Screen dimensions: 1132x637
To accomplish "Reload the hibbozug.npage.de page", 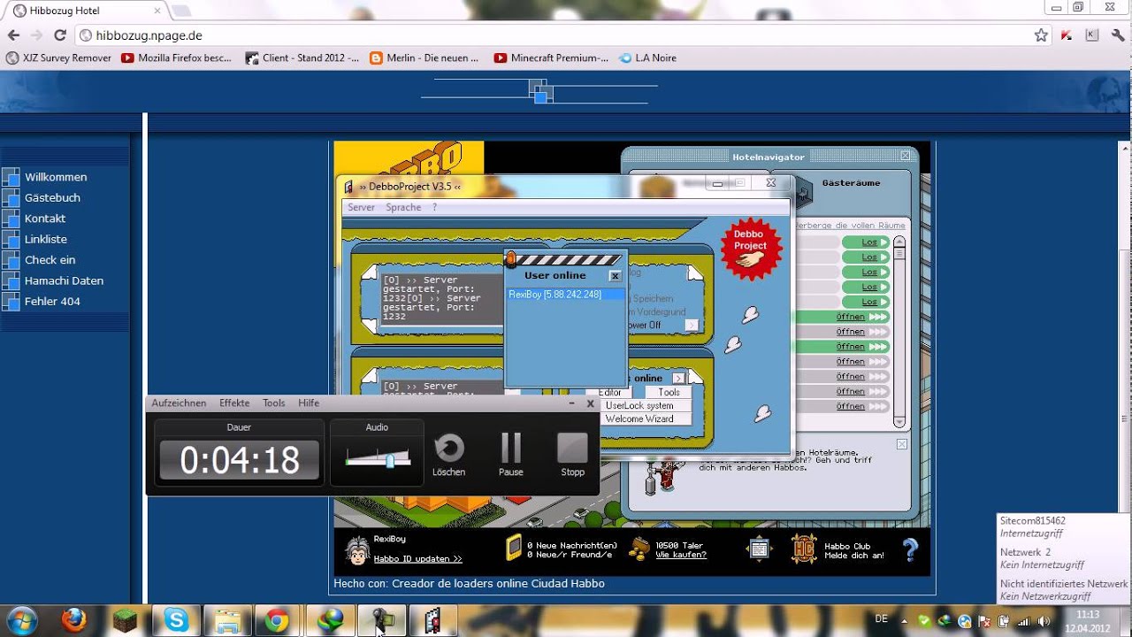I will [x=60, y=35].
